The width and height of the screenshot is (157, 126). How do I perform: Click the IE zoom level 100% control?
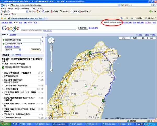point(149,121)
